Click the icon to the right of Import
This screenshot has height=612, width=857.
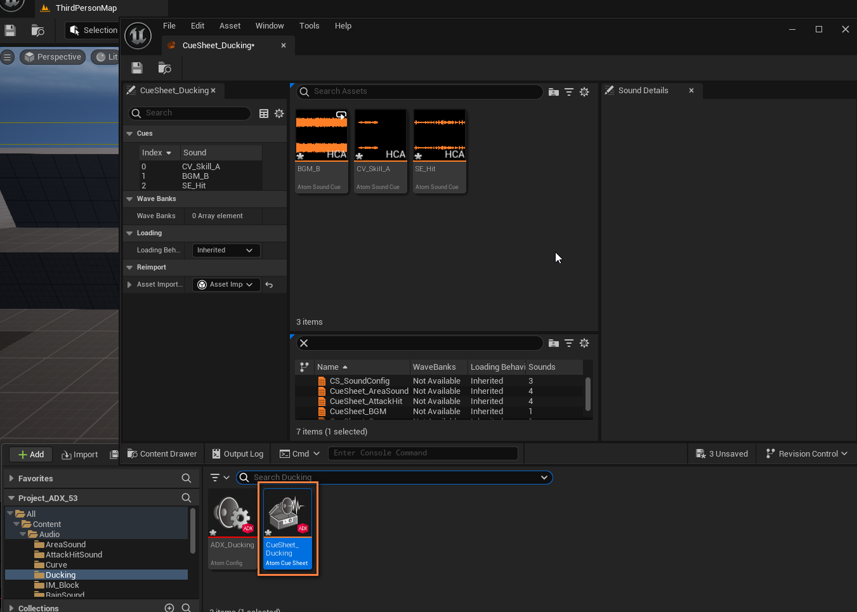click(114, 454)
